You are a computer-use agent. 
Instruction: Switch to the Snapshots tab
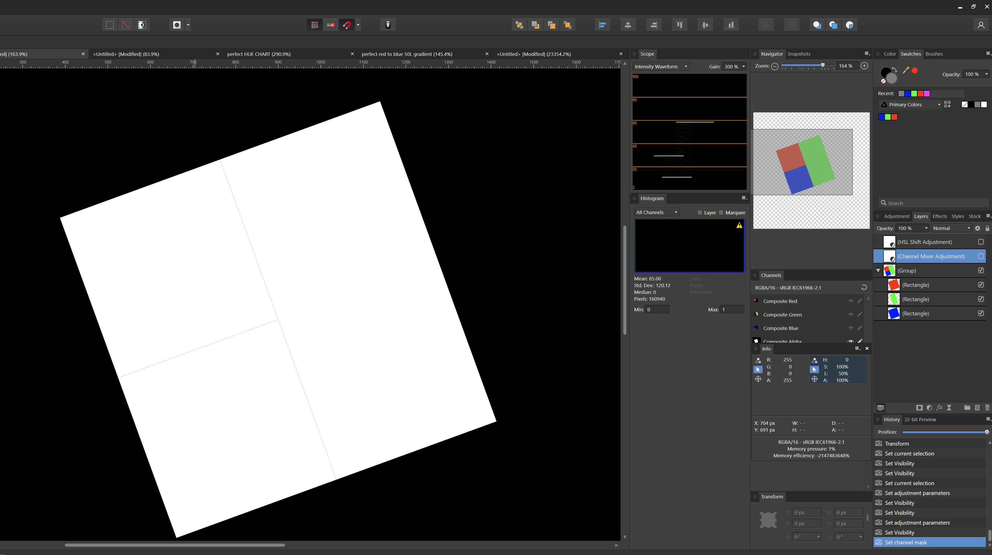tap(799, 54)
